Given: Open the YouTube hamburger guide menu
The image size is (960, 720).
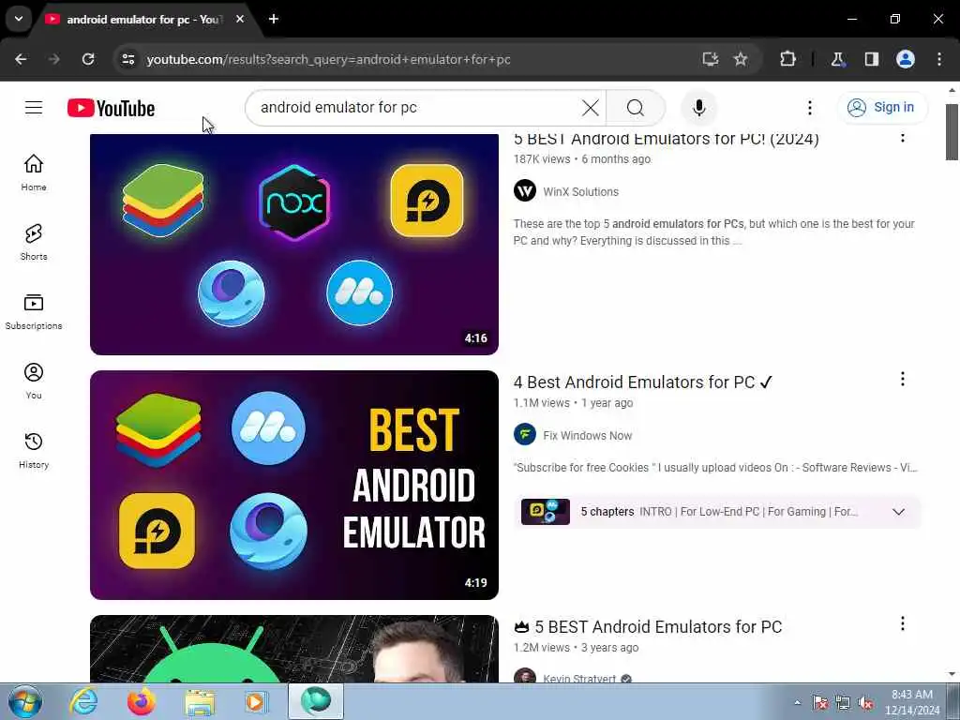Looking at the screenshot, I should pos(34,108).
